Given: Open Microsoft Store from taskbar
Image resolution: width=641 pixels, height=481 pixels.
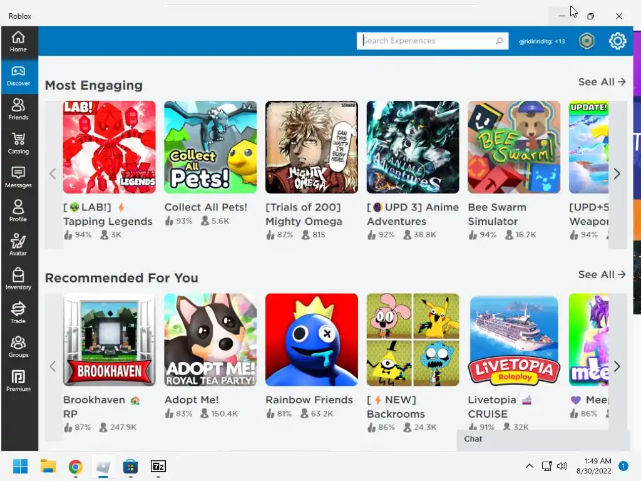Looking at the screenshot, I should click(130, 466).
